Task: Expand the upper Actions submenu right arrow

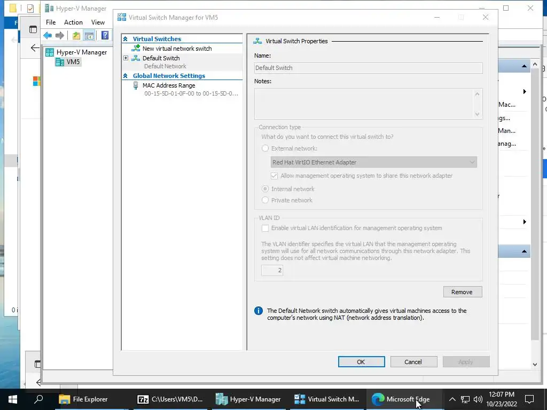Action: click(x=525, y=92)
